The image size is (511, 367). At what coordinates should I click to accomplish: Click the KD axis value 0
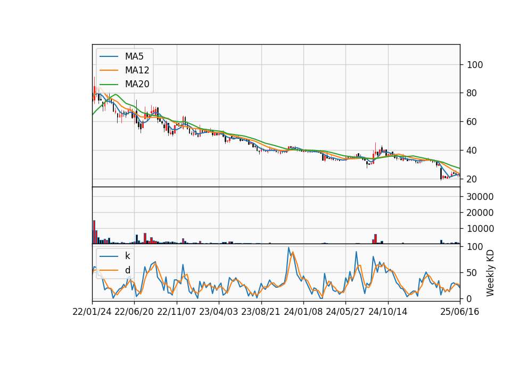(x=469, y=298)
